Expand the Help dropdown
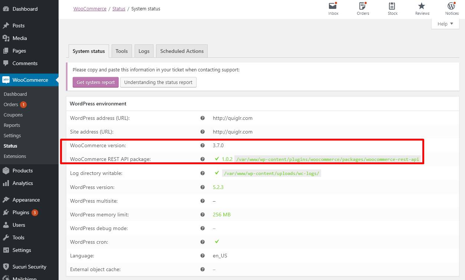The width and height of the screenshot is (465, 280). [445, 24]
